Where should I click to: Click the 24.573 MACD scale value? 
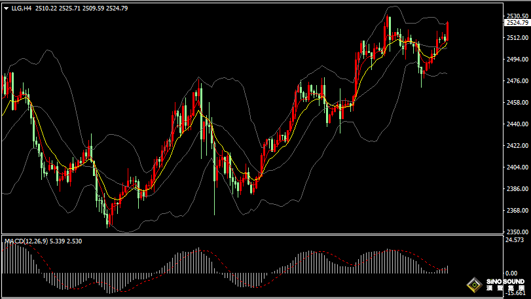(x=517, y=240)
